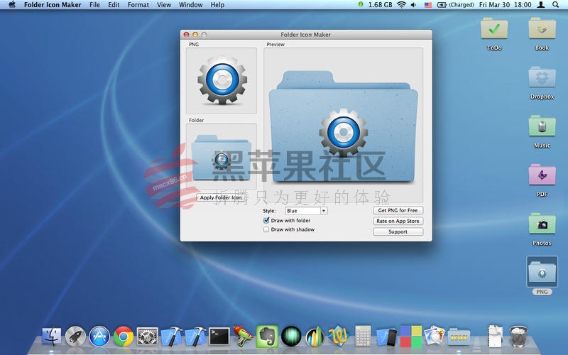The width and height of the screenshot is (568, 355).
Task: Open the bar chart app in Dock
Action: pyautogui.click(x=315, y=336)
